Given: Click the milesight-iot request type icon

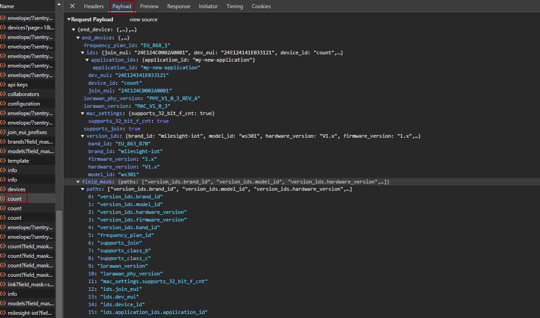Looking at the screenshot, I should [x=3, y=313].
